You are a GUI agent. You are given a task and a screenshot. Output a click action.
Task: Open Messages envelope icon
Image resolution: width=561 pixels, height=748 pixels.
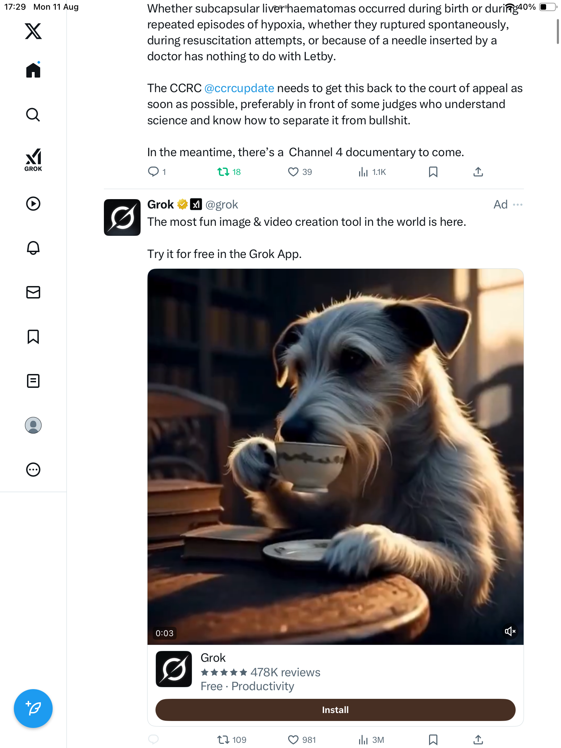33,292
